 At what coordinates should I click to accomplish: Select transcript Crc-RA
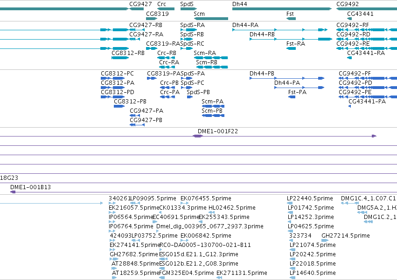(167, 67)
